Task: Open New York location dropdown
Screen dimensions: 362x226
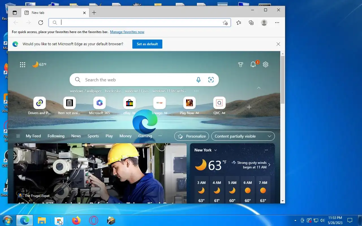Action: [x=206, y=150]
